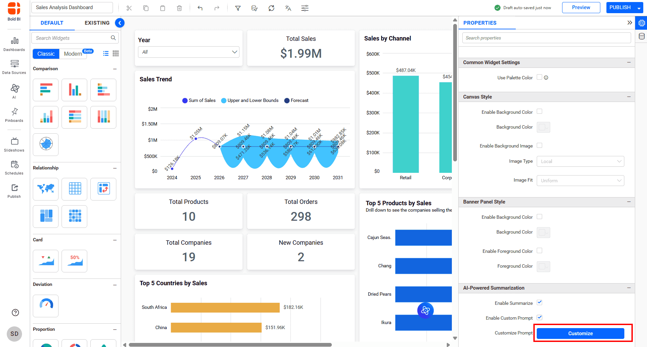The width and height of the screenshot is (647, 347).
Task: Undo the last action
Action: [200, 8]
